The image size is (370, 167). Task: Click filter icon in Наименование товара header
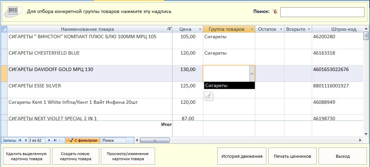click(169, 29)
